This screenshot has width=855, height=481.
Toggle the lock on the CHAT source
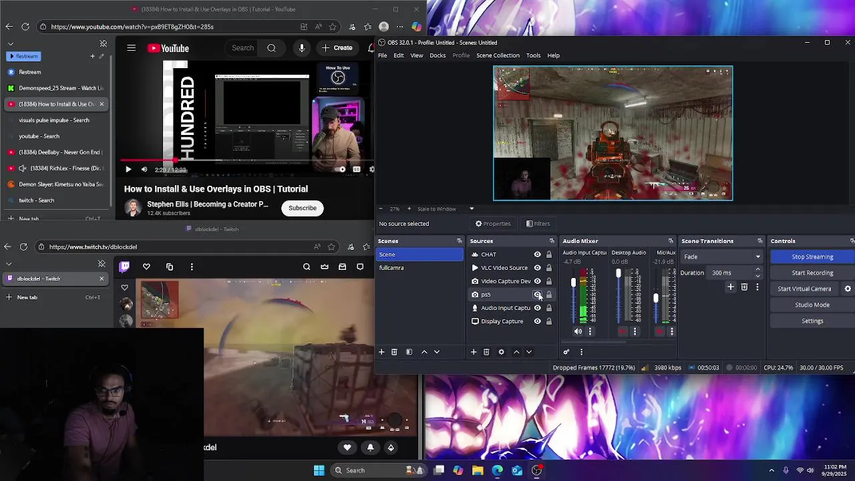pos(549,255)
